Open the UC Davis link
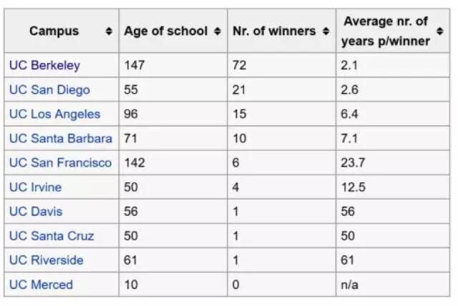This screenshot has height=306, width=458. [x=36, y=212]
